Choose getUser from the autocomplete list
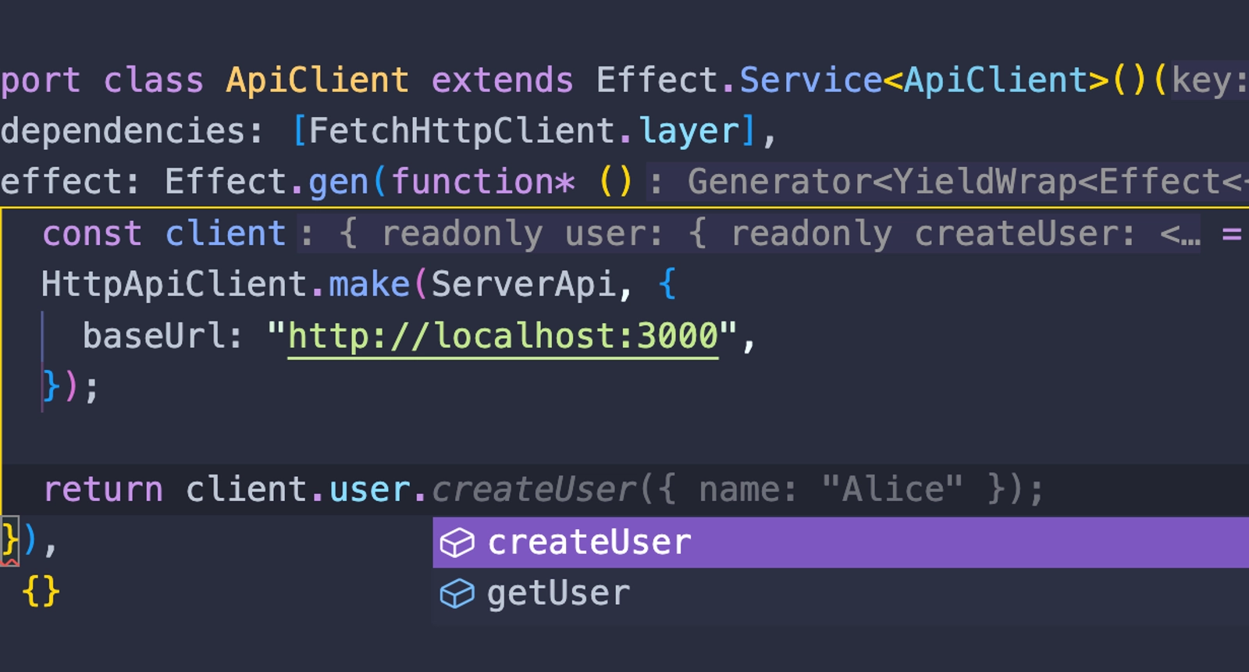 click(x=558, y=594)
